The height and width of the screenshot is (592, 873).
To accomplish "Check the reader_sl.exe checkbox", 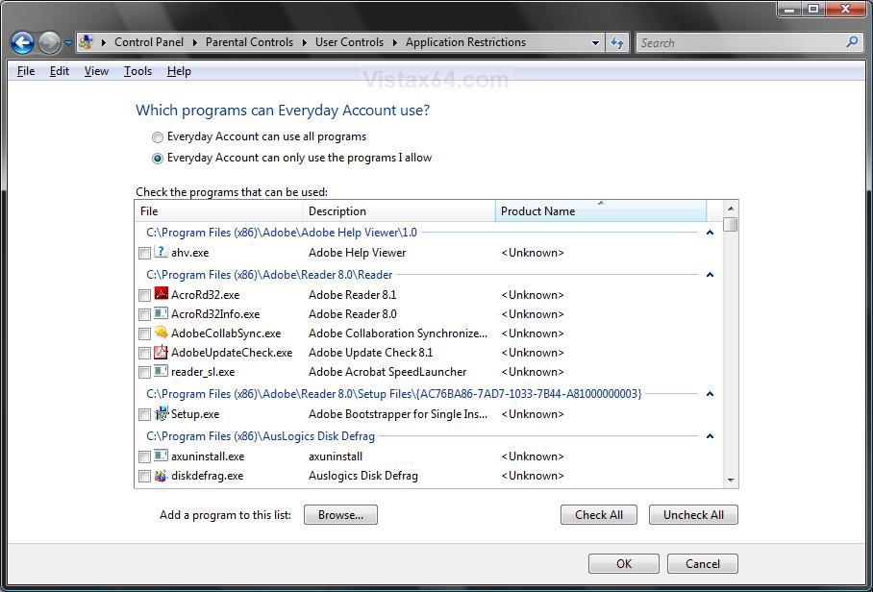I will [x=144, y=372].
